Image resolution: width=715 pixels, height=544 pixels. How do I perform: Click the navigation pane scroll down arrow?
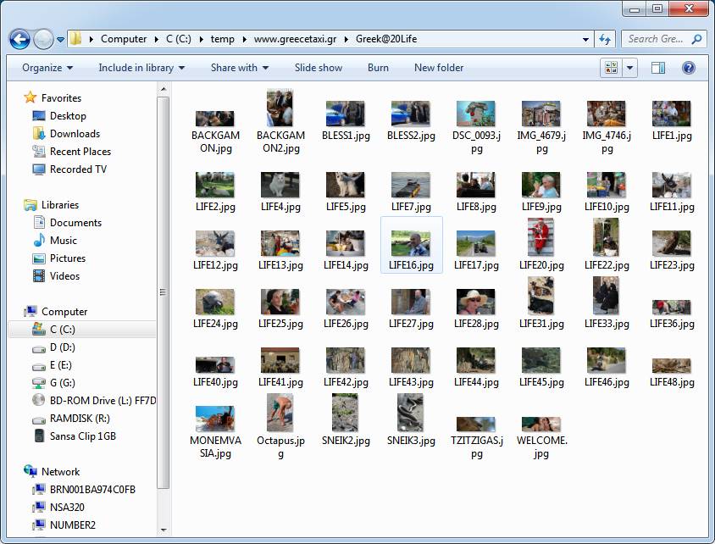164,530
